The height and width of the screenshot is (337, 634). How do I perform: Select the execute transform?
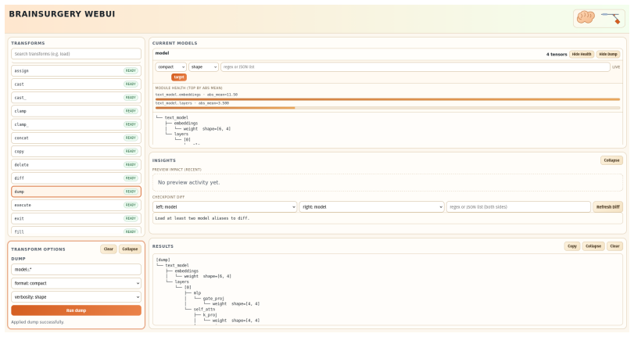click(x=76, y=205)
